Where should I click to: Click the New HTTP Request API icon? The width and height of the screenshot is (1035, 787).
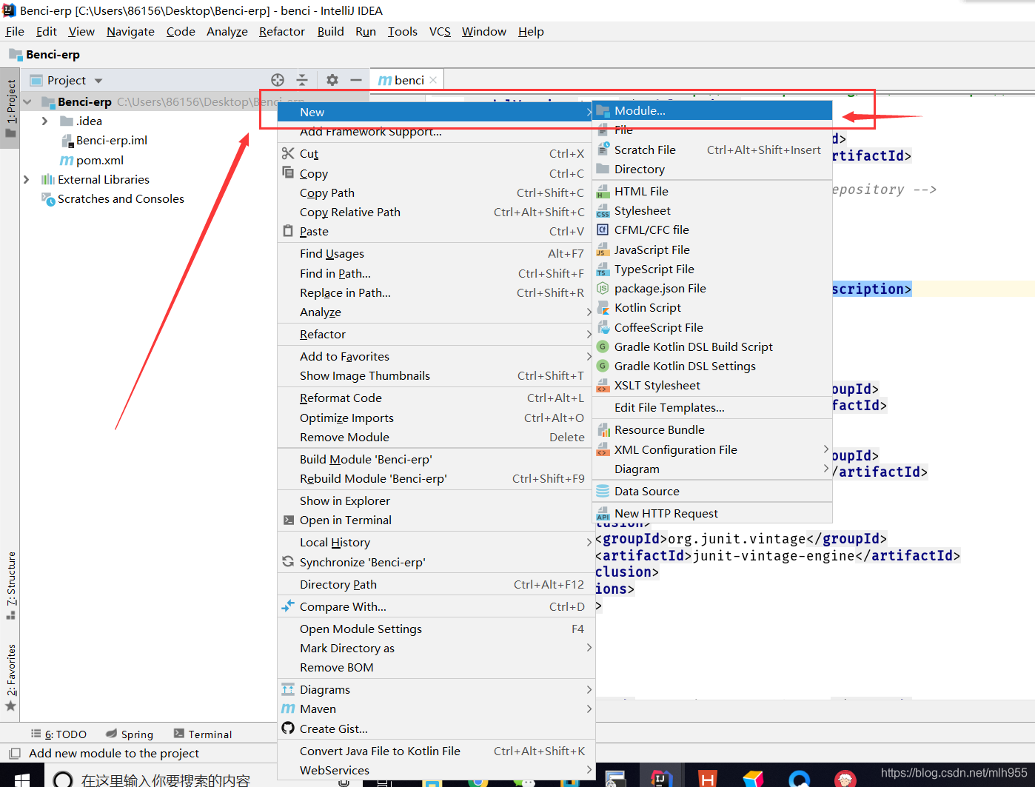pyautogui.click(x=603, y=514)
